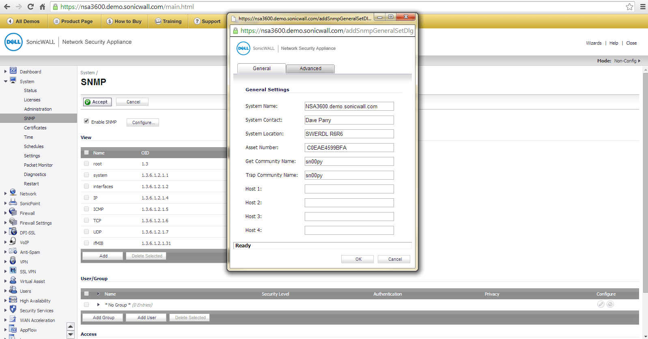Collapse the System tree section
The height and width of the screenshot is (339, 648).
click(x=5, y=81)
